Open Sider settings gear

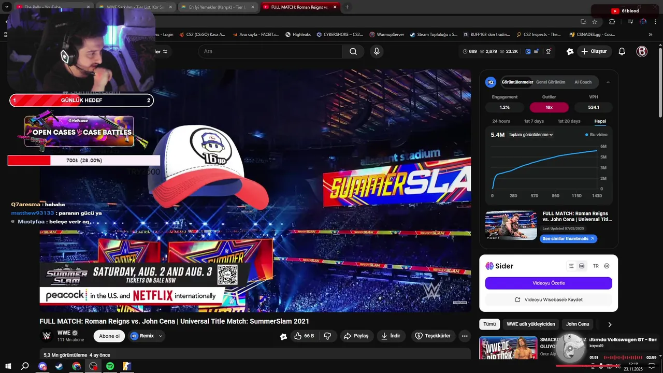[607, 266]
